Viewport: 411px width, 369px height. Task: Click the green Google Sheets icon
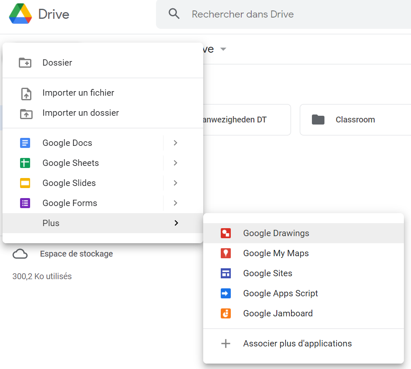click(25, 163)
